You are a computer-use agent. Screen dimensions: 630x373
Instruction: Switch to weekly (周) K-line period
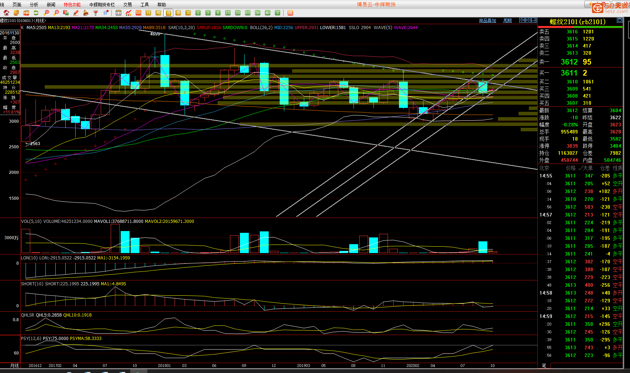(x=158, y=13)
